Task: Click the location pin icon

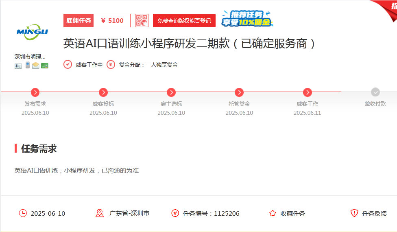Action: tap(100, 213)
